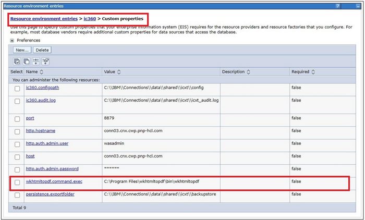Open the ic360 breadcrumb link
This screenshot has height=220, width=365.
[90, 19]
